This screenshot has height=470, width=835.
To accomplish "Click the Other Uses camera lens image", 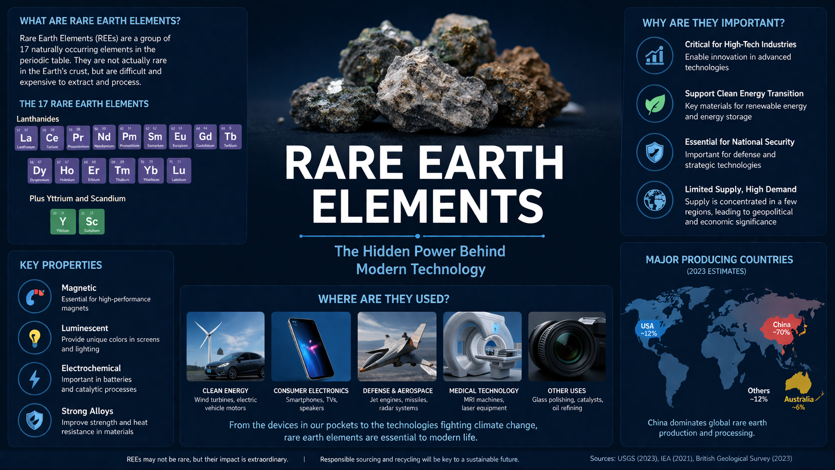I will [x=567, y=346].
